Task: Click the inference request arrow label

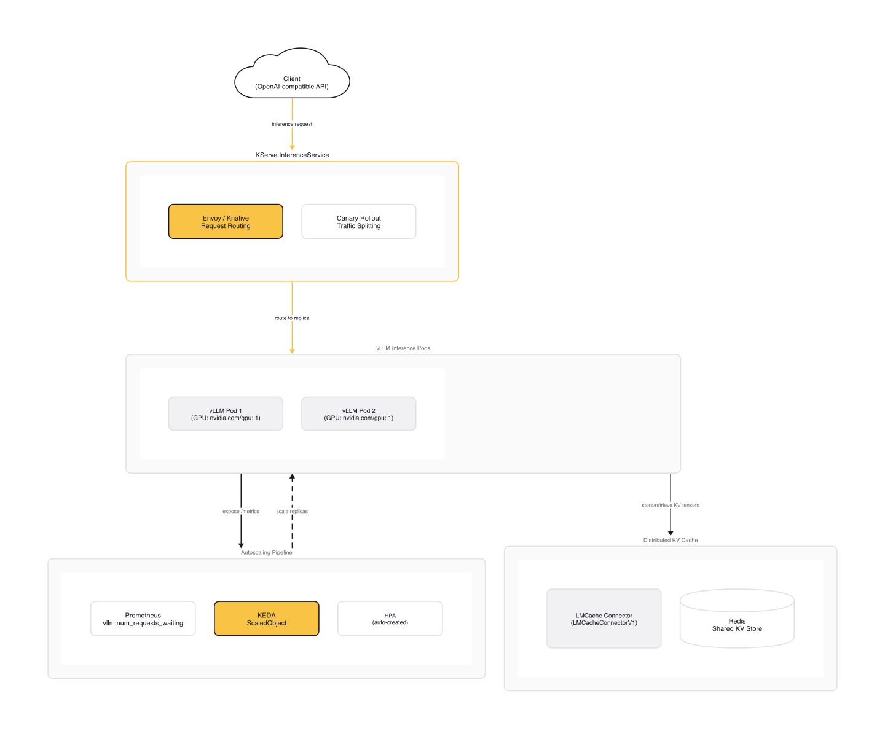Action: (291, 123)
